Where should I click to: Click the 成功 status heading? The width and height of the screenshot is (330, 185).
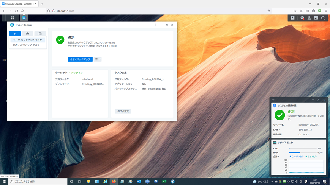71,38
